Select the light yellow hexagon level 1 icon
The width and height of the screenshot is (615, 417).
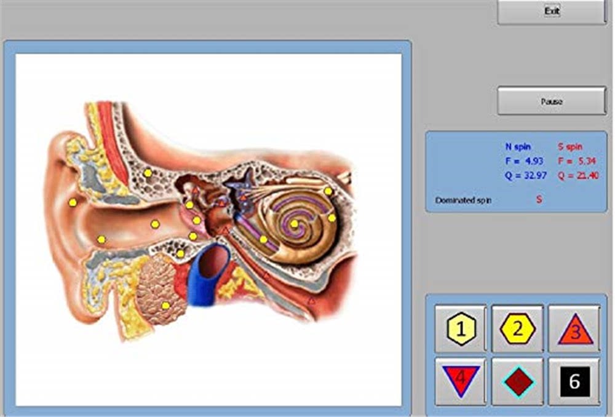[461, 328]
